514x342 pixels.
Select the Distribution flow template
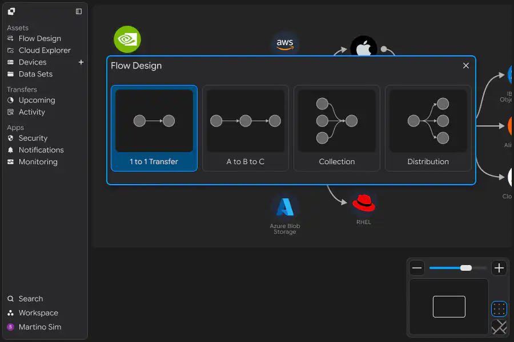click(428, 128)
